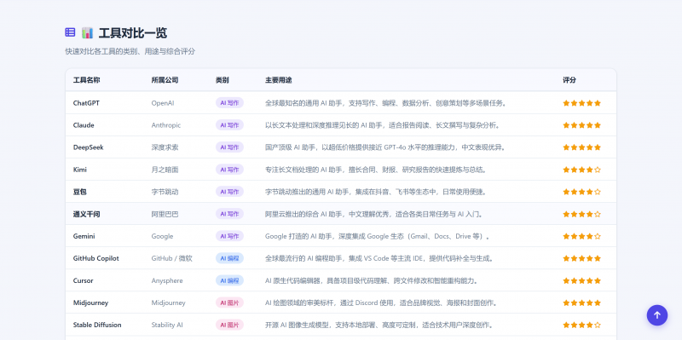Image resolution: width=682 pixels, height=340 pixels.
Task: Click the table list icon beside the heading
Action: (70, 32)
